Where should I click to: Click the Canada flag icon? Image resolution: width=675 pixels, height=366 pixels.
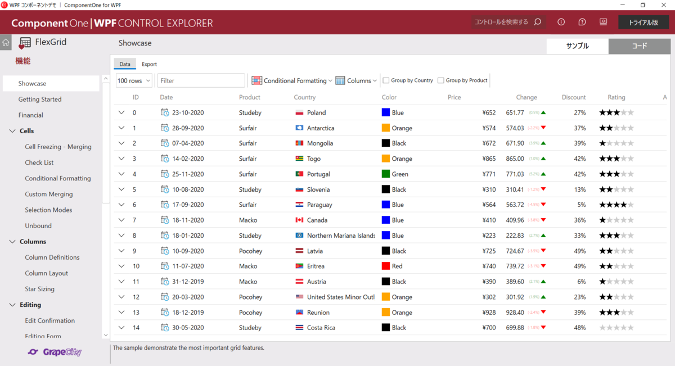(x=299, y=220)
